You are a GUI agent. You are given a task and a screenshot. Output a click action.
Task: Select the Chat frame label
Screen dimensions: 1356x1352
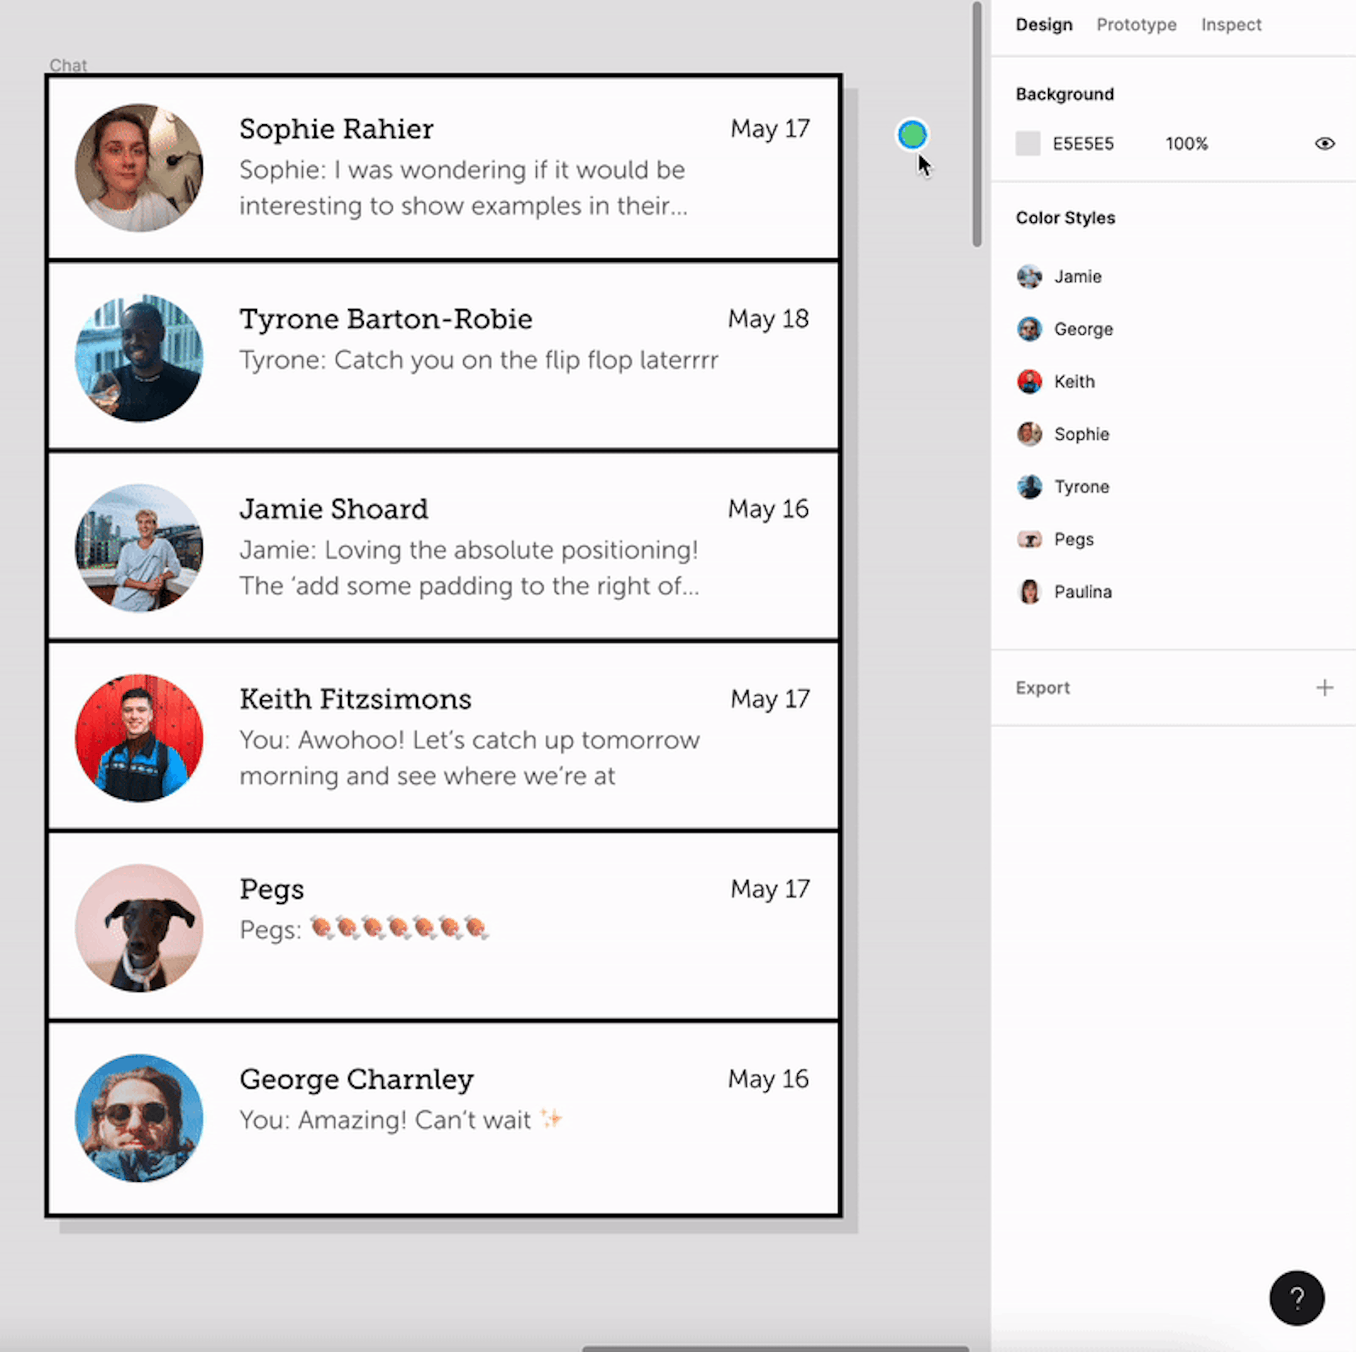click(68, 65)
